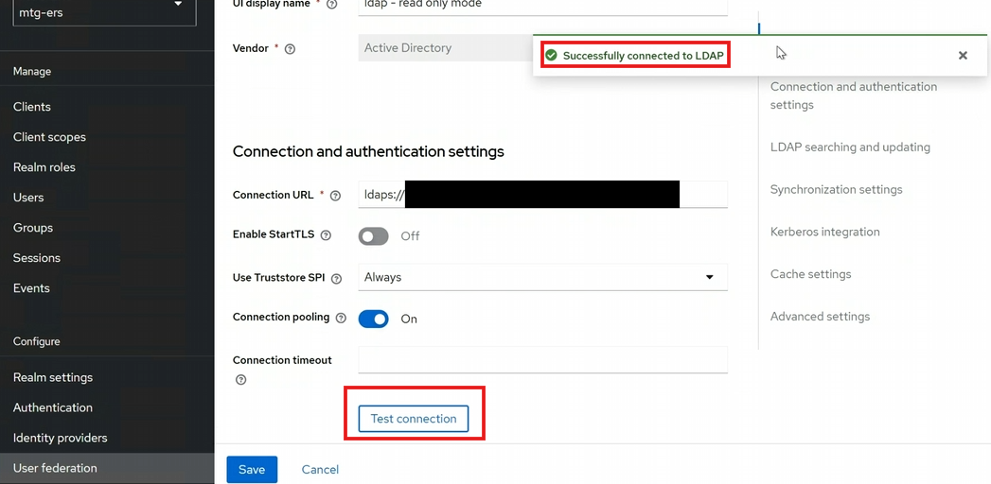This screenshot has height=484, width=991.
Task: Click help icon next to UI display name
Action: click(x=331, y=5)
